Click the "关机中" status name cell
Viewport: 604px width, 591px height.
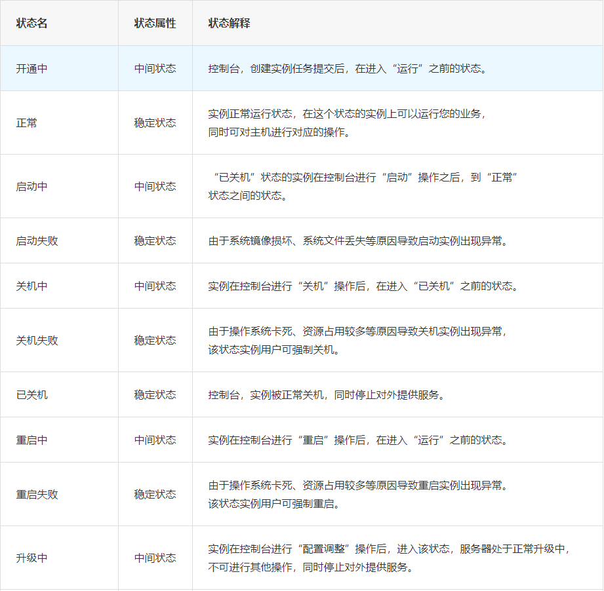tap(32, 286)
